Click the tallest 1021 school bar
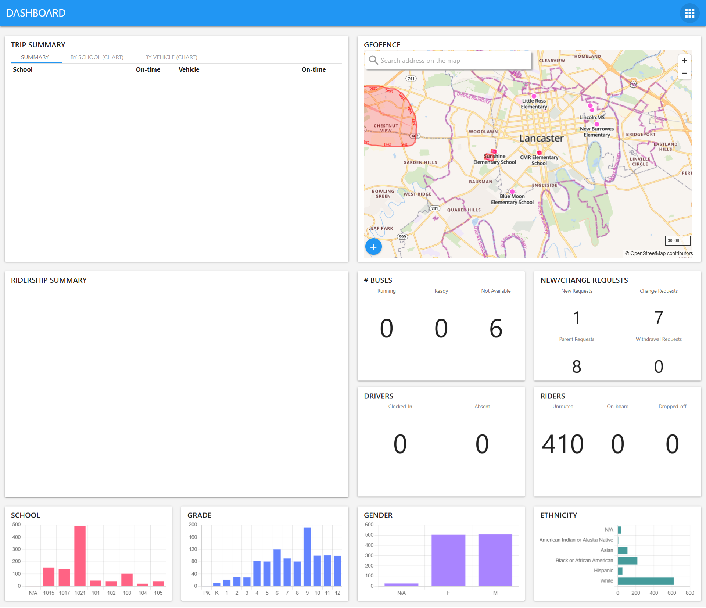Image resolution: width=706 pixels, height=608 pixels. pyautogui.click(x=80, y=556)
